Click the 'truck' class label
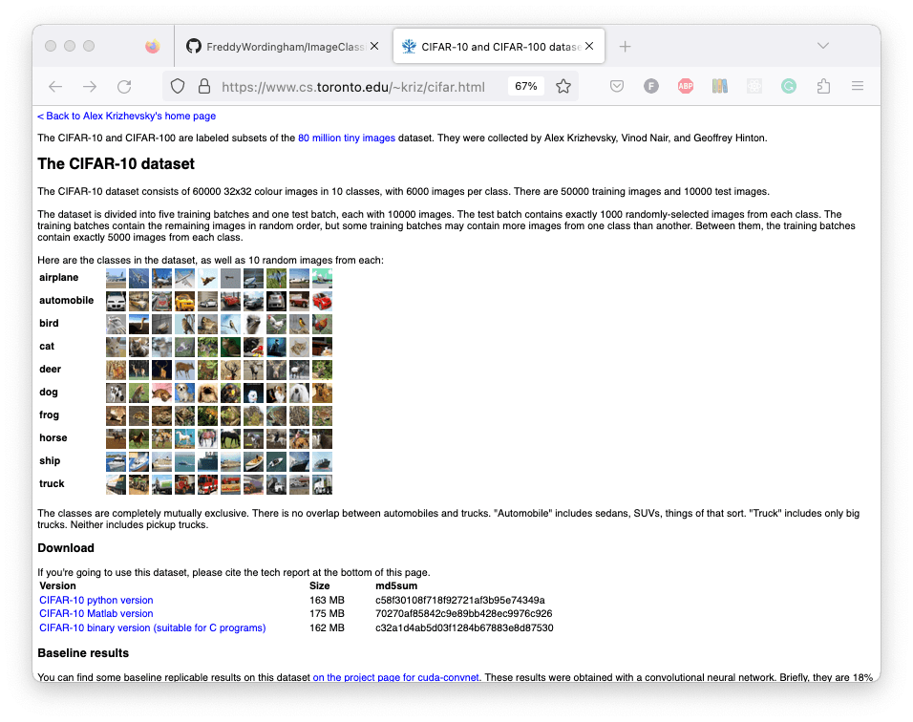The width and height of the screenshot is (913, 722). (52, 484)
